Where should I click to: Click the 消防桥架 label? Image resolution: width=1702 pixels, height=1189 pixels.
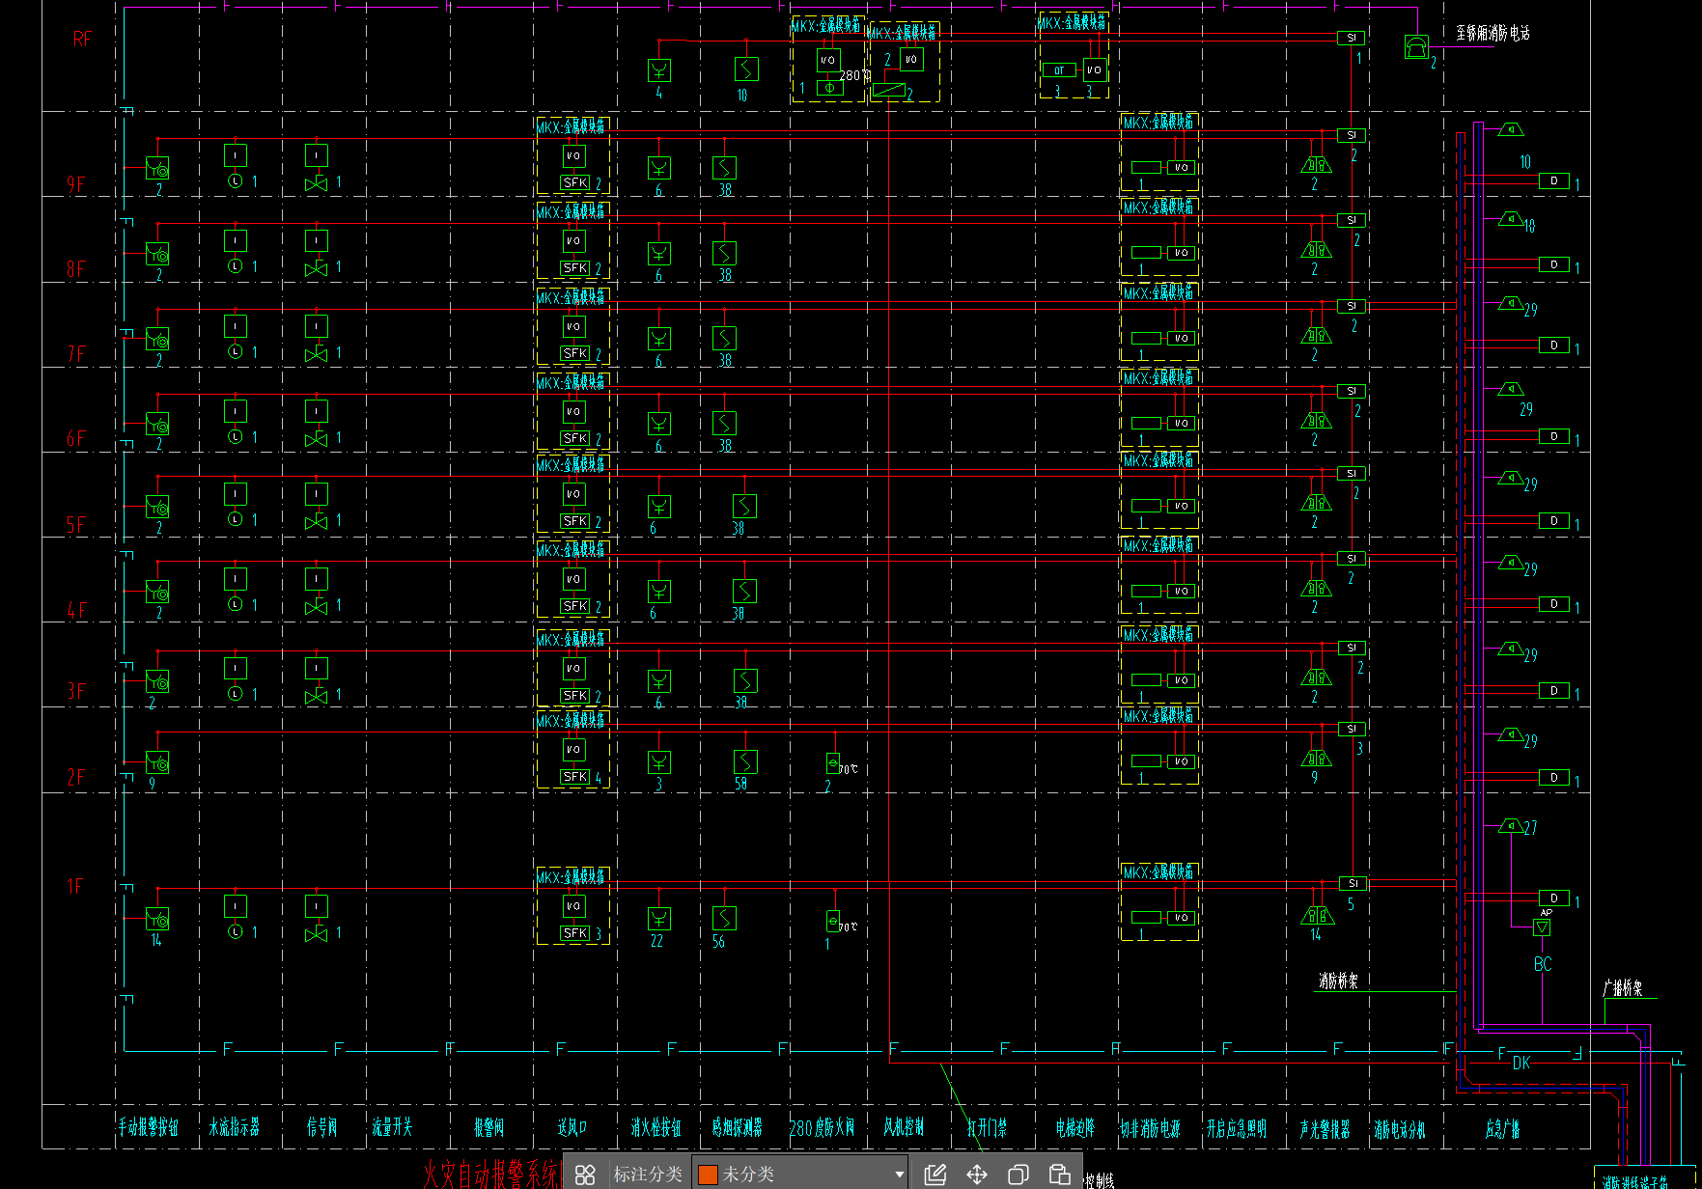click(x=1339, y=982)
